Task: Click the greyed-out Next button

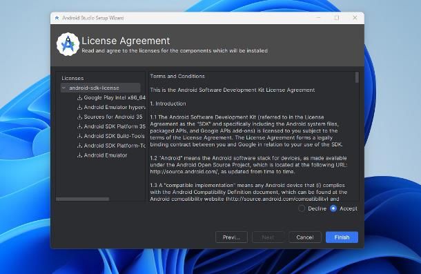Action: click(268, 237)
